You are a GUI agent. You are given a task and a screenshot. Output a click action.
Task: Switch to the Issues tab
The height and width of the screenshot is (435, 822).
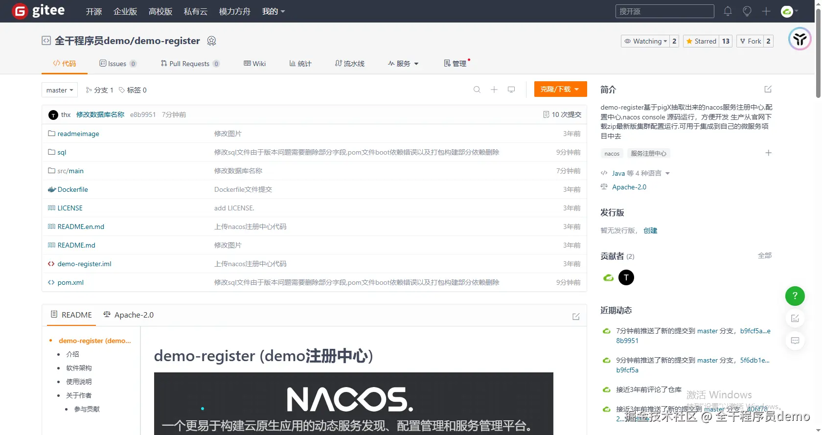117,64
